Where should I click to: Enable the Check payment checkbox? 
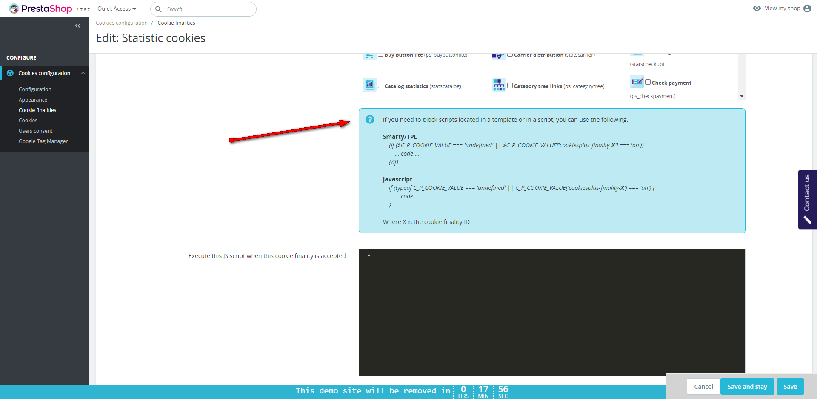click(648, 82)
